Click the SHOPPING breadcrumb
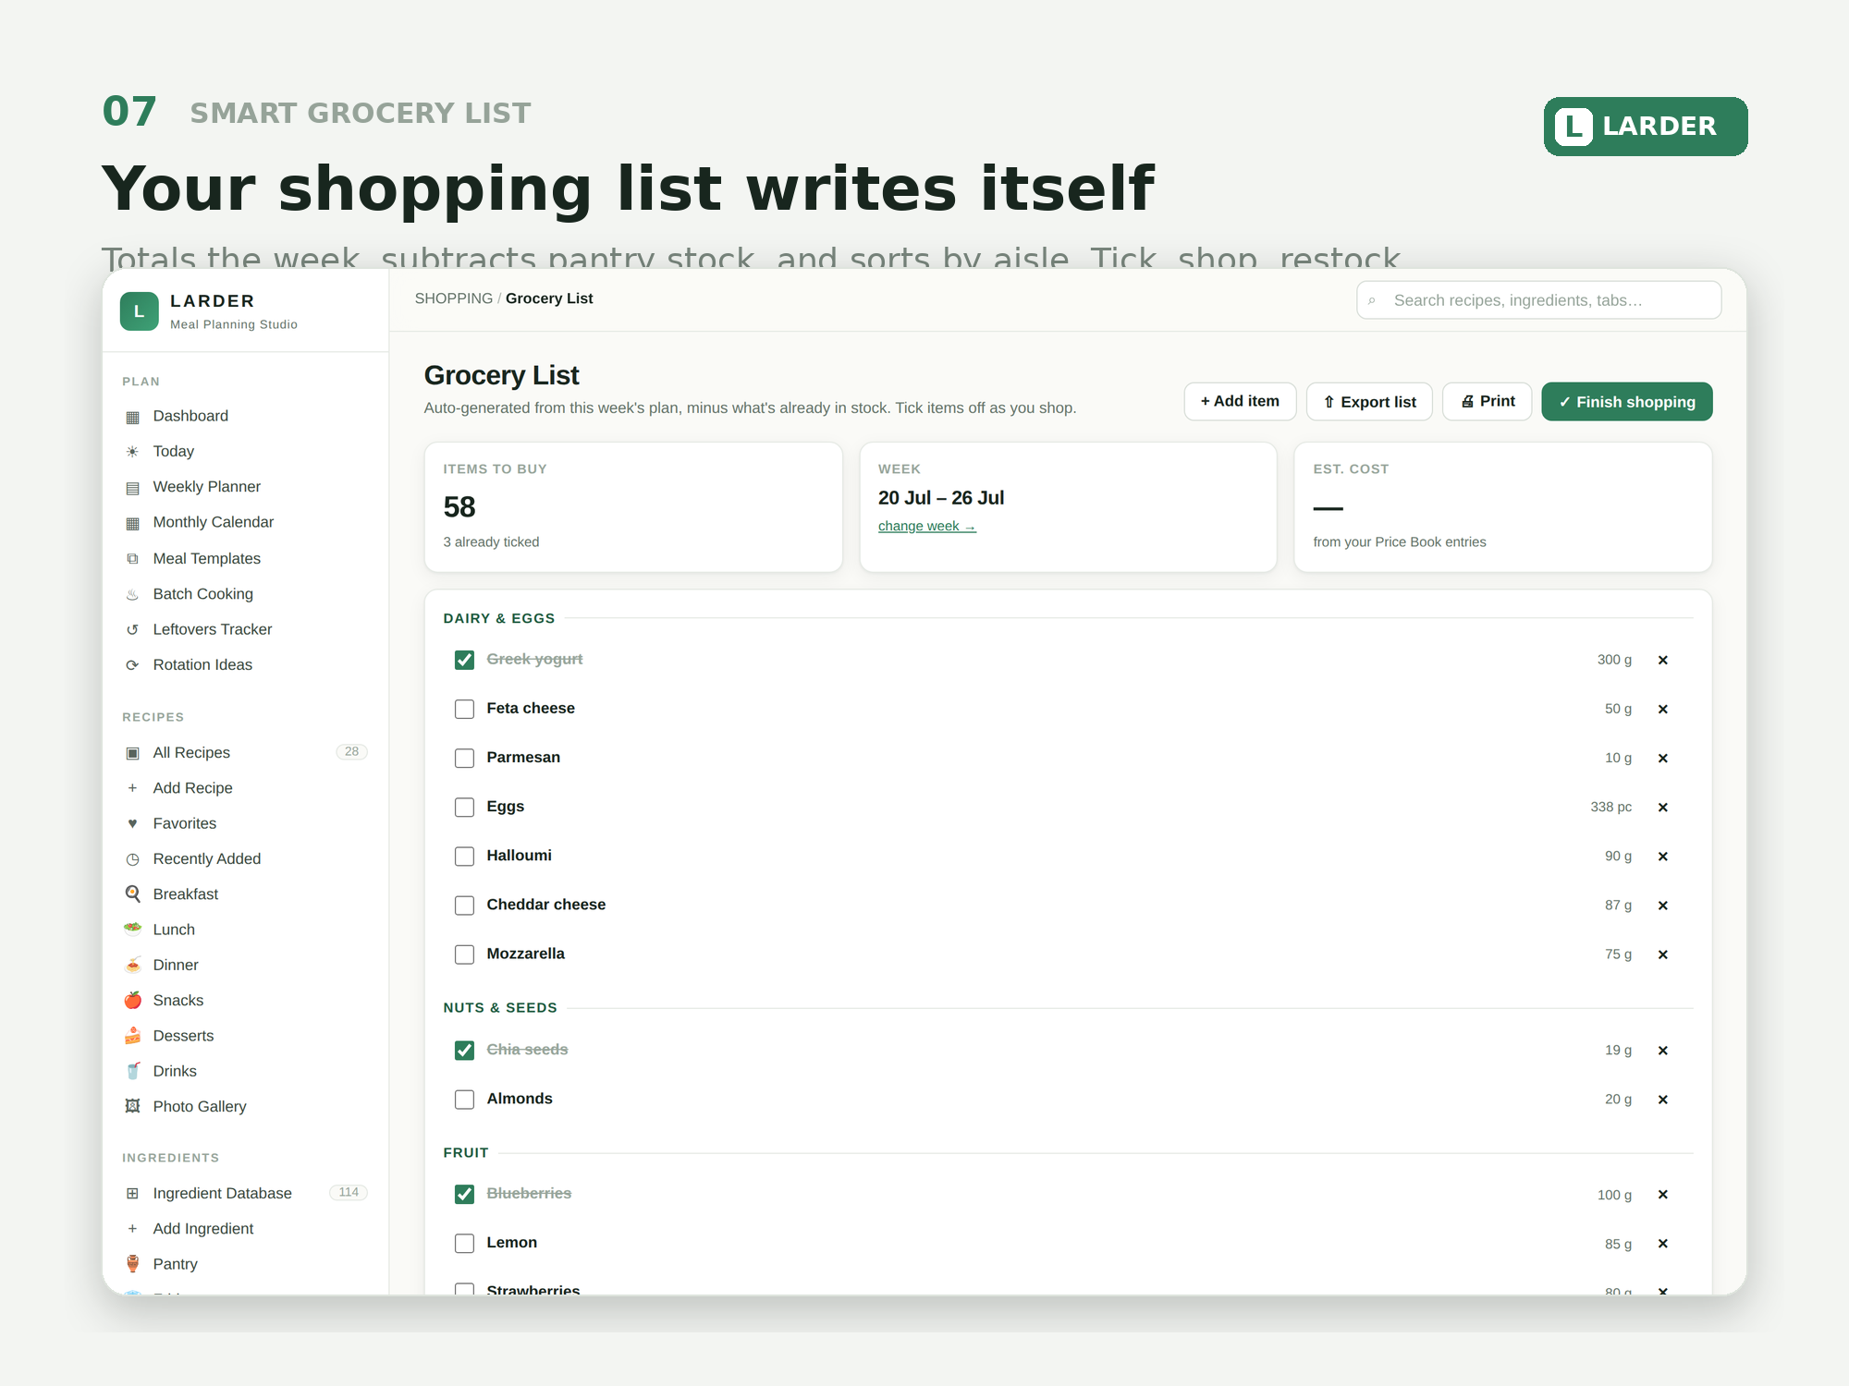 pos(453,298)
